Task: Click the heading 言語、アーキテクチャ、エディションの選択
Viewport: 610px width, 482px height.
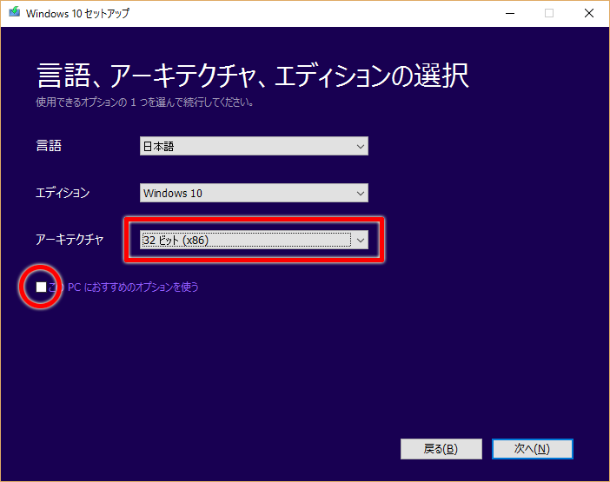Action: pyautogui.click(x=253, y=75)
